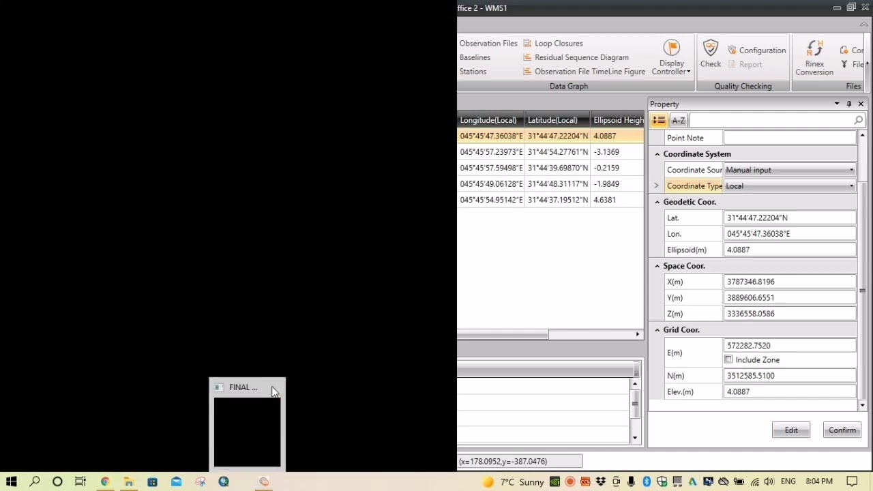Select the row with height -1.9849
The image size is (873, 491).
click(x=550, y=184)
